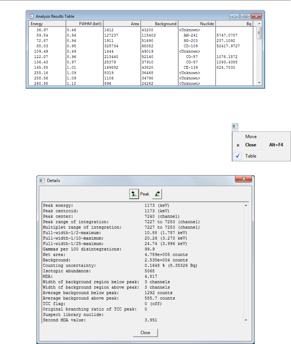Screen dimensions: 291x344
Task: Click the x icon beside Close entry
Action: coord(238,145)
